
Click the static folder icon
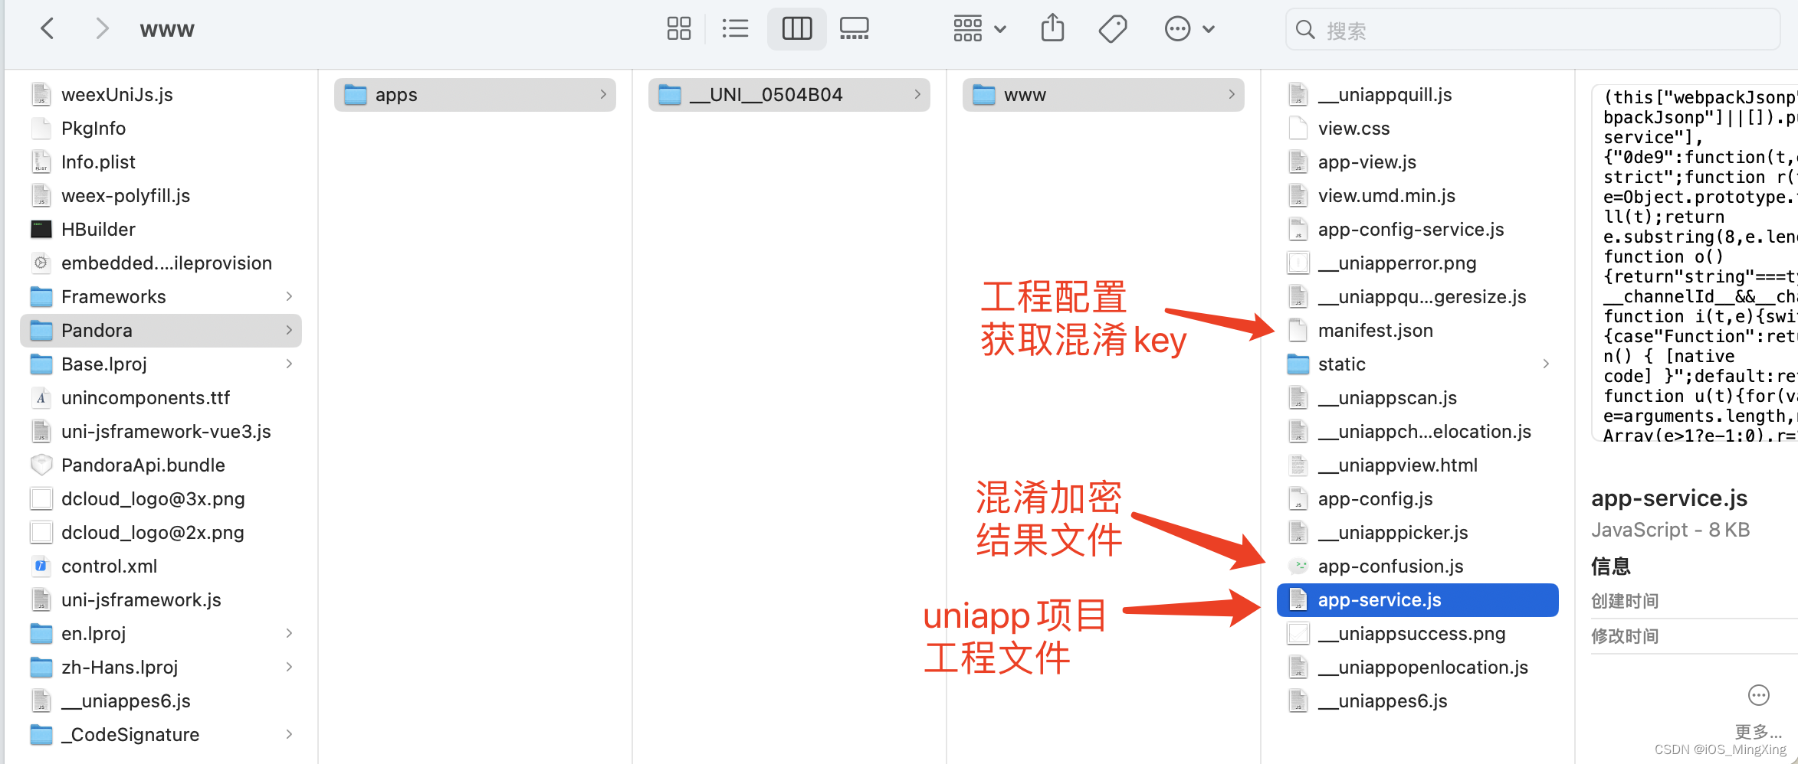pyautogui.click(x=1298, y=364)
